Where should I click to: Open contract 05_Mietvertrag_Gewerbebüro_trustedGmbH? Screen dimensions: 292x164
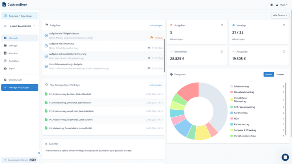pos(71,128)
